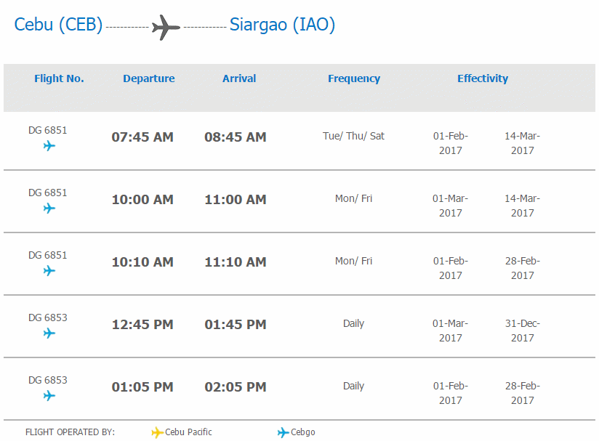Click the yellow Cebu Pacific legend plane icon
The height and width of the screenshot is (441, 599).
157,432
